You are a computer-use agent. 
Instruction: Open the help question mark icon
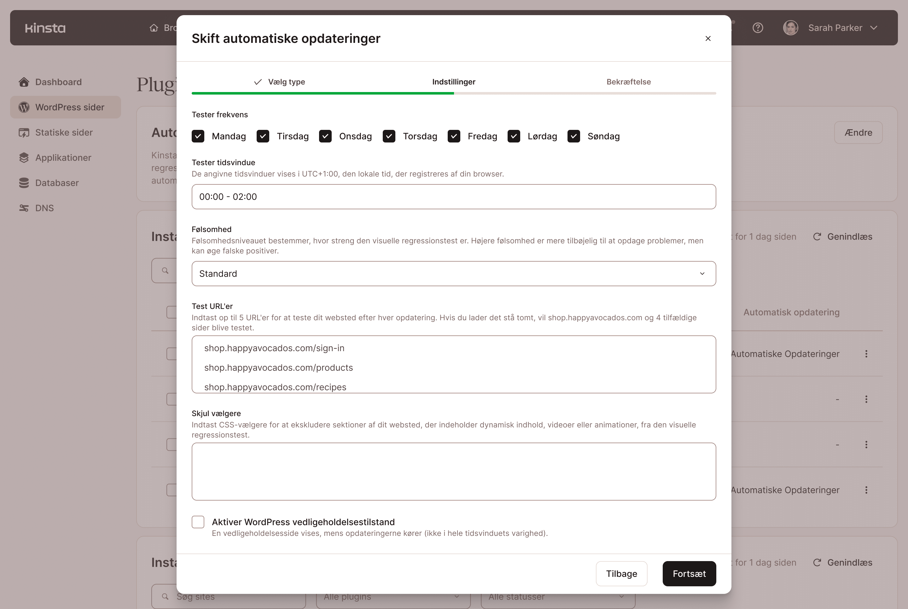(758, 27)
